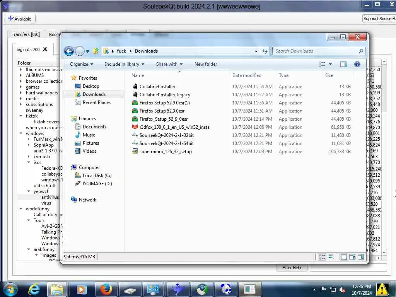Open the Share with dropdown
The height and width of the screenshot is (297, 396).
169,64
